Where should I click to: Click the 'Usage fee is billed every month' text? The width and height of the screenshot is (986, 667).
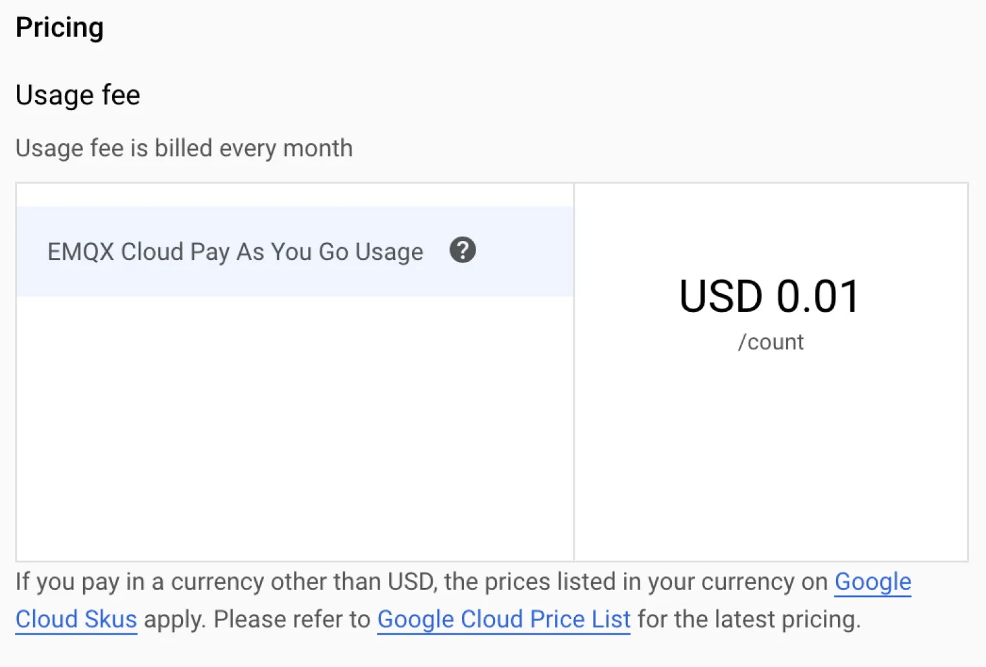[184, 148]
